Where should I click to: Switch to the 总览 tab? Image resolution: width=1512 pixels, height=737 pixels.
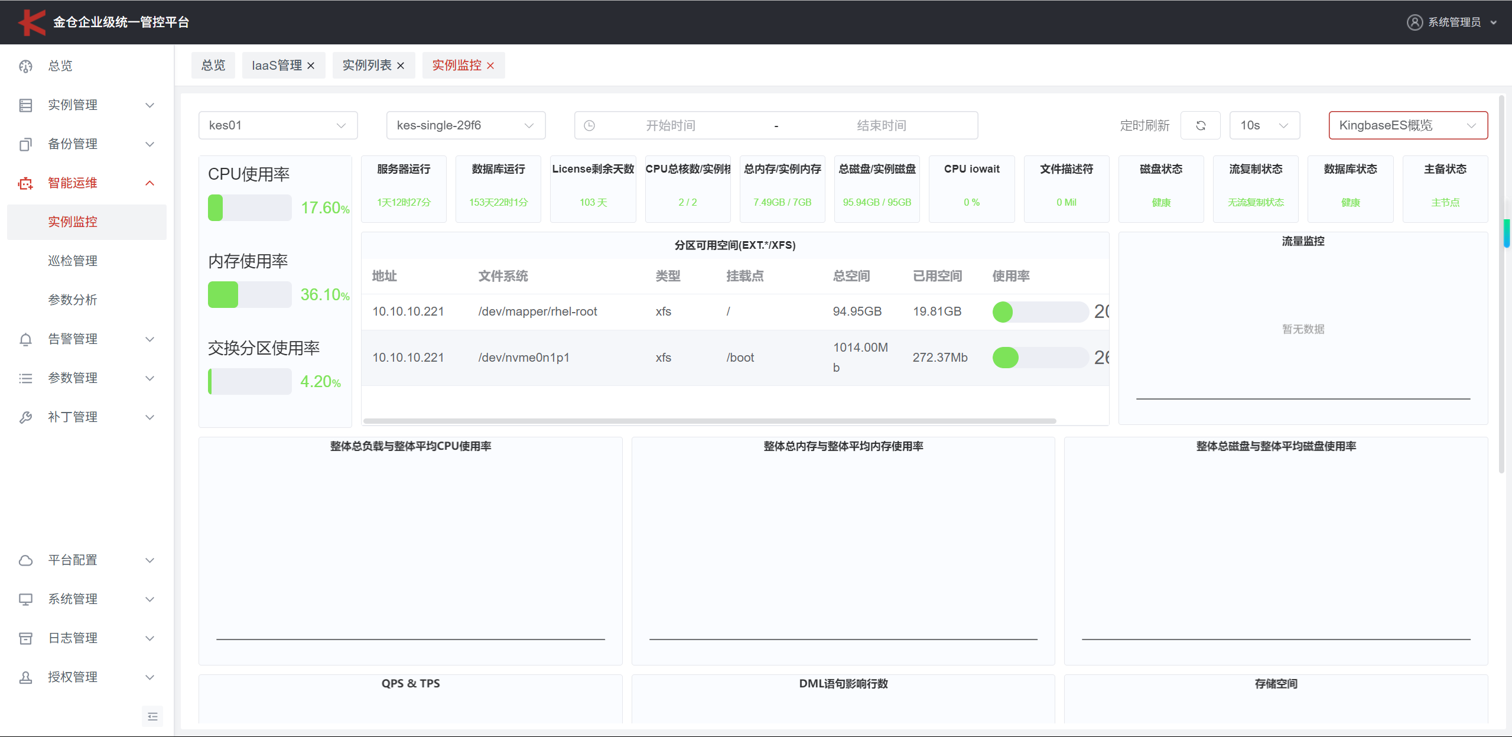pyautogui.click(x=213, y=66)
